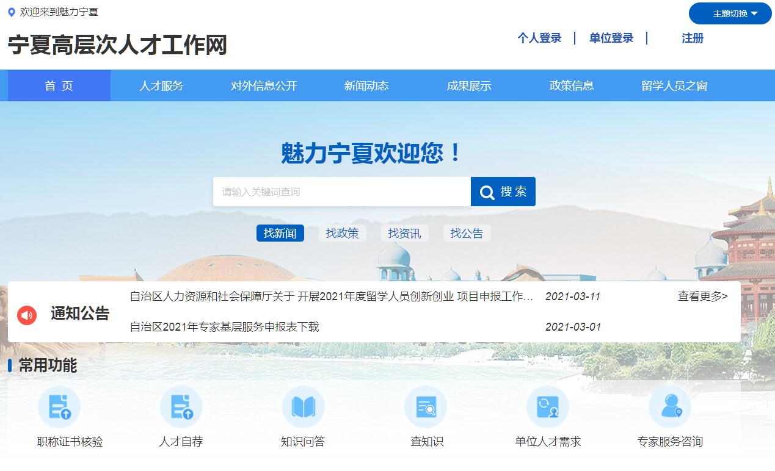
Task: Open the 自治区2021年专家基层服务申报表下载 notice
Action: [225, 327]
